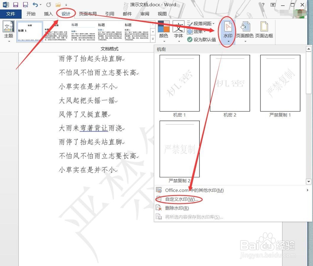Expand the undo history dropdown arrow
Image resolution: width=313 pixels, height=266 pixels.
point(40,5)
